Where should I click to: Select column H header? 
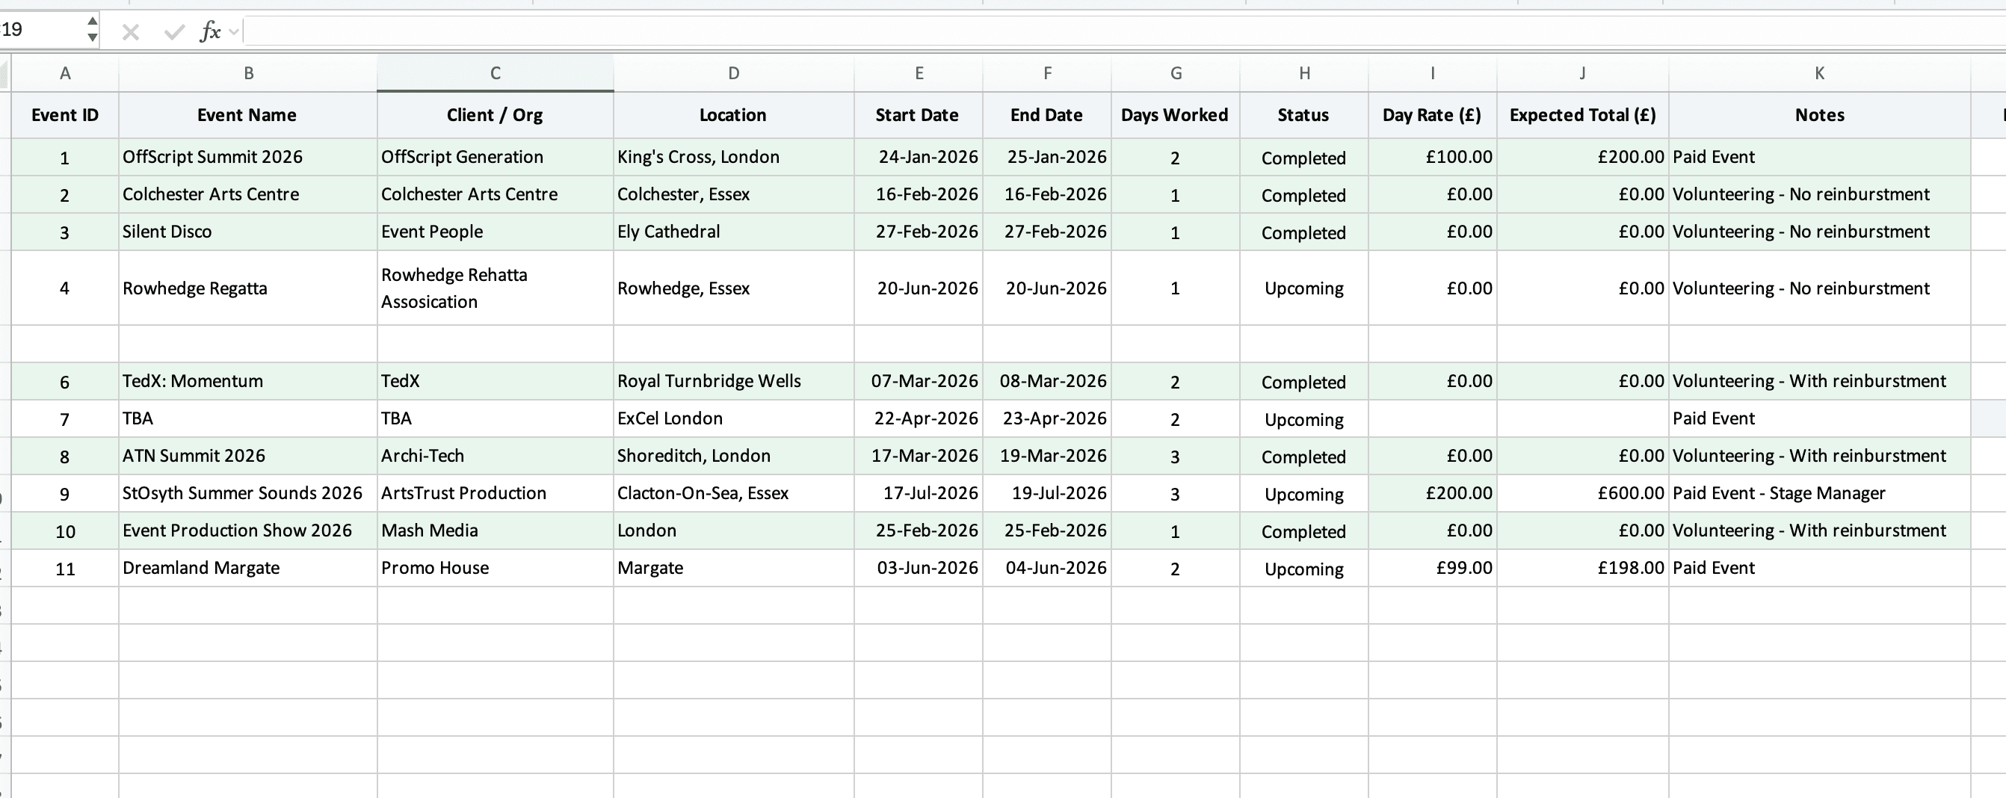pyautogui.click(x=1304, y=73)
